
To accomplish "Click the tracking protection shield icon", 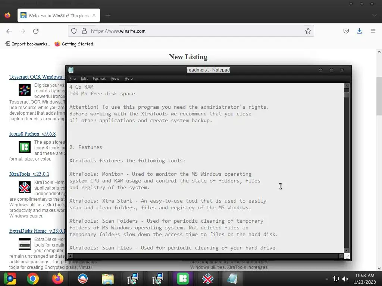I will pyautogui.click(x=74, y=31).
